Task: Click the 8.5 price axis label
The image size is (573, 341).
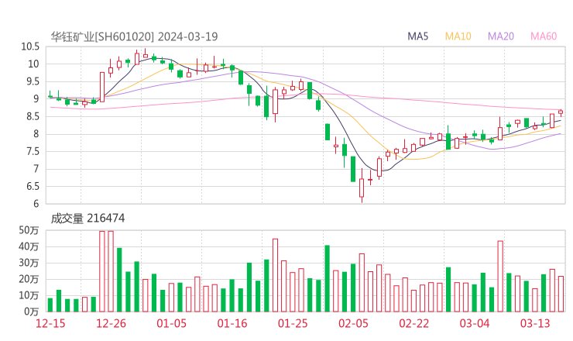Action: coord(33,117)
